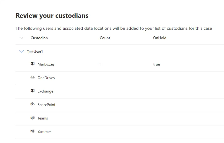Toggle the collapse-all chevron in header row

21,38
